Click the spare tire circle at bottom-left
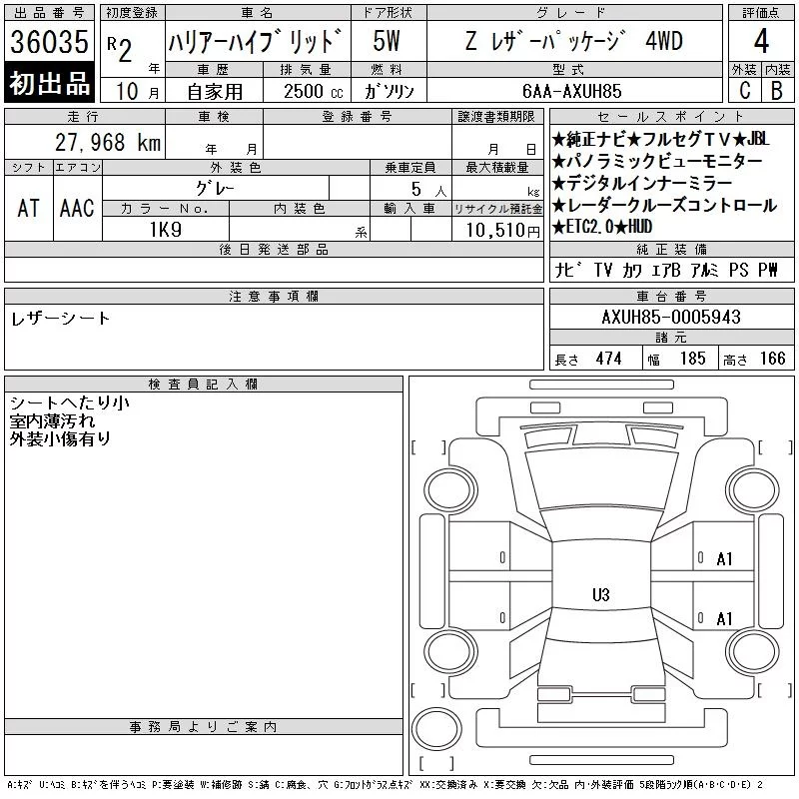Screen dimensions: 799x799 point(436,729)
